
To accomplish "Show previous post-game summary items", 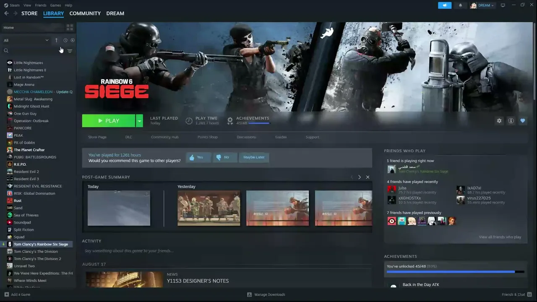I will pyautogui.click(x=352, y=177).
